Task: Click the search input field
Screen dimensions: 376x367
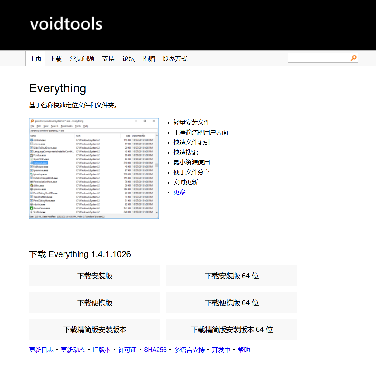Action: pos(318,58)
